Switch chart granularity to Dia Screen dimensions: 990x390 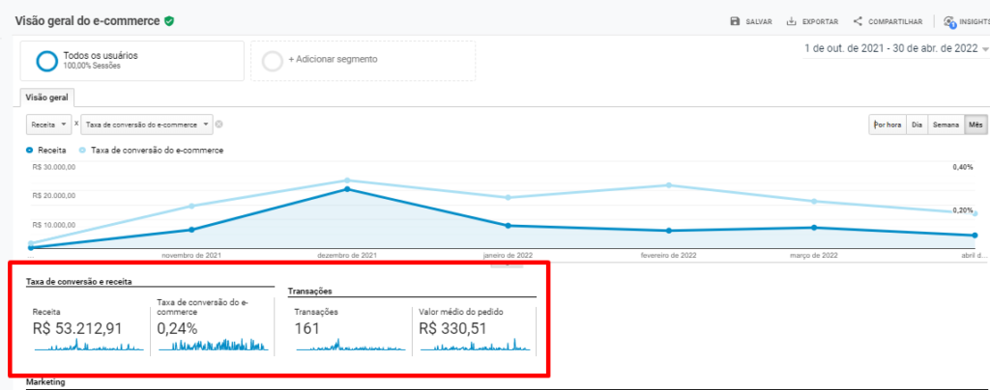click(x=917, y=125)
